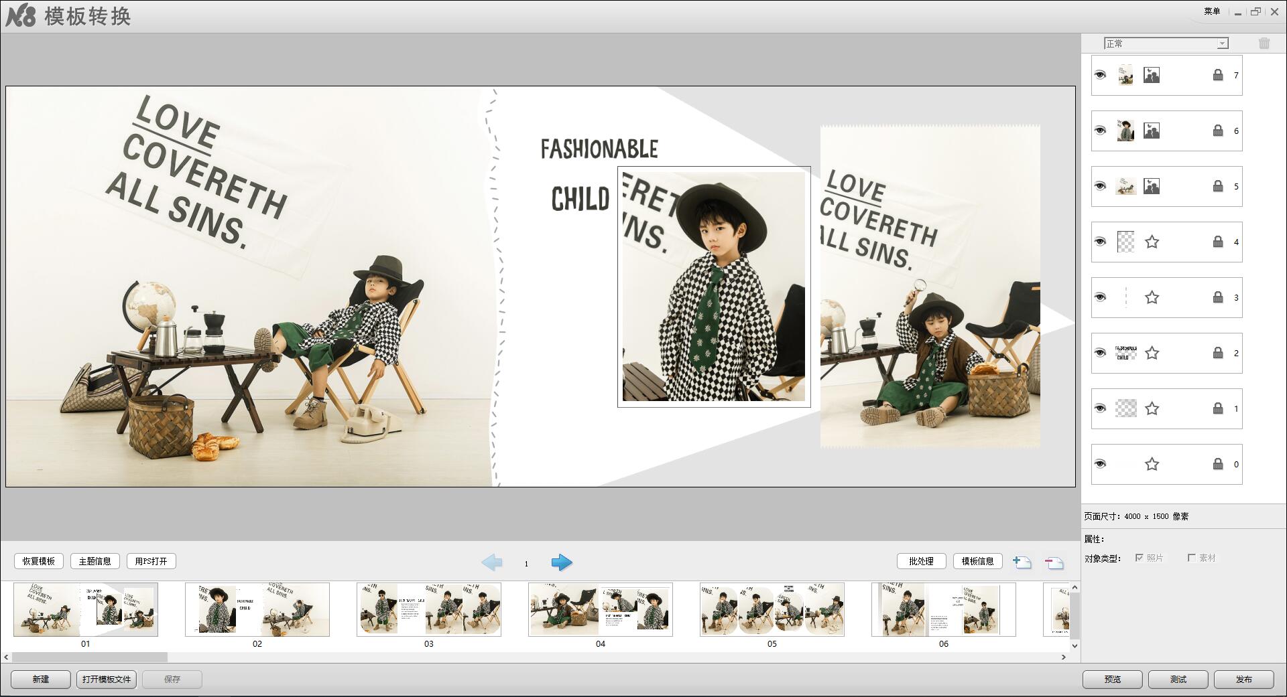Click star icon on layer 4
Screen dimensions: 1287x697
click(1152, 242)
